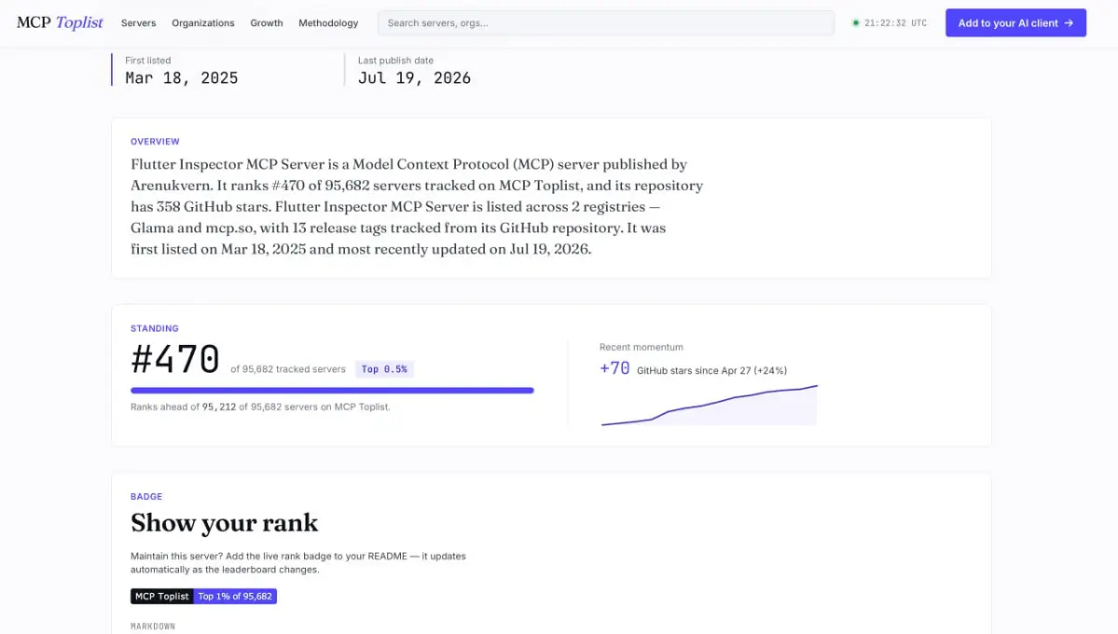Click the STANDING section label
Image resolution: width=1118 pixels, height=634 pixels.
click(x=154, y=328)
